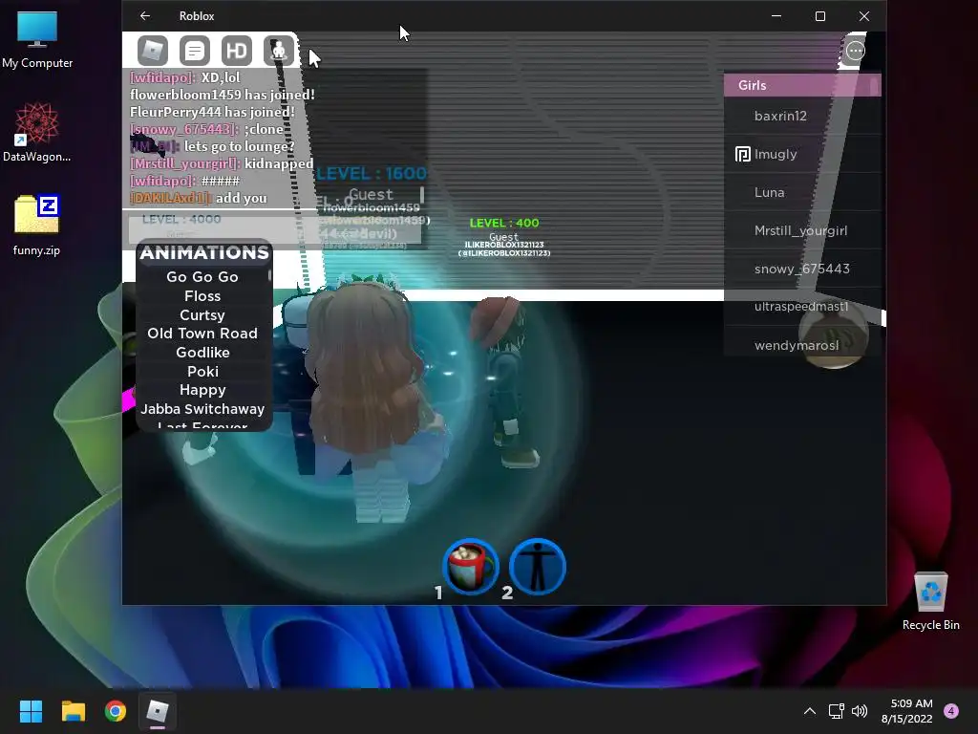The height and width of the screenshot is (734, 978).
Task: Open the network status tray icon
Action: click(x=836, y=711)
